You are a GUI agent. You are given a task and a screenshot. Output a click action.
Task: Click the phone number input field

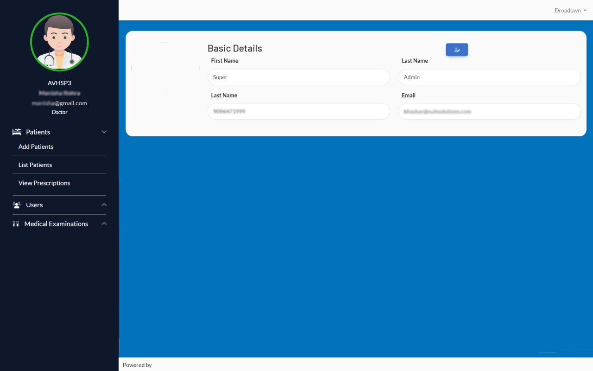tap(298, 112)
